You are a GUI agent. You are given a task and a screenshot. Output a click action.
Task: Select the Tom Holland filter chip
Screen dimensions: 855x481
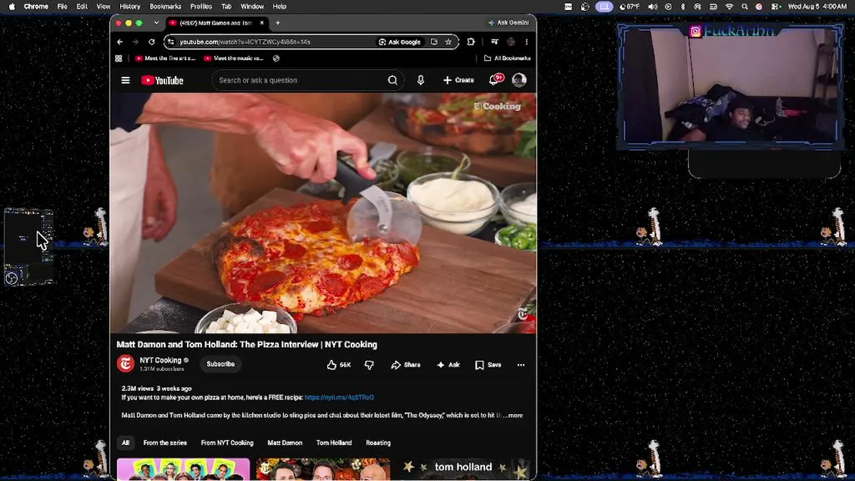coord(334,443)
